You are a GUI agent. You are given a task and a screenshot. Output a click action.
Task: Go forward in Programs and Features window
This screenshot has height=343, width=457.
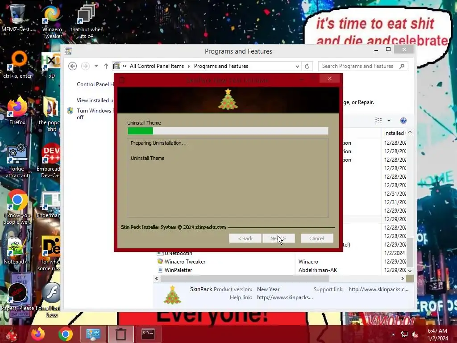pyautogui.click(x=85, y=66)
